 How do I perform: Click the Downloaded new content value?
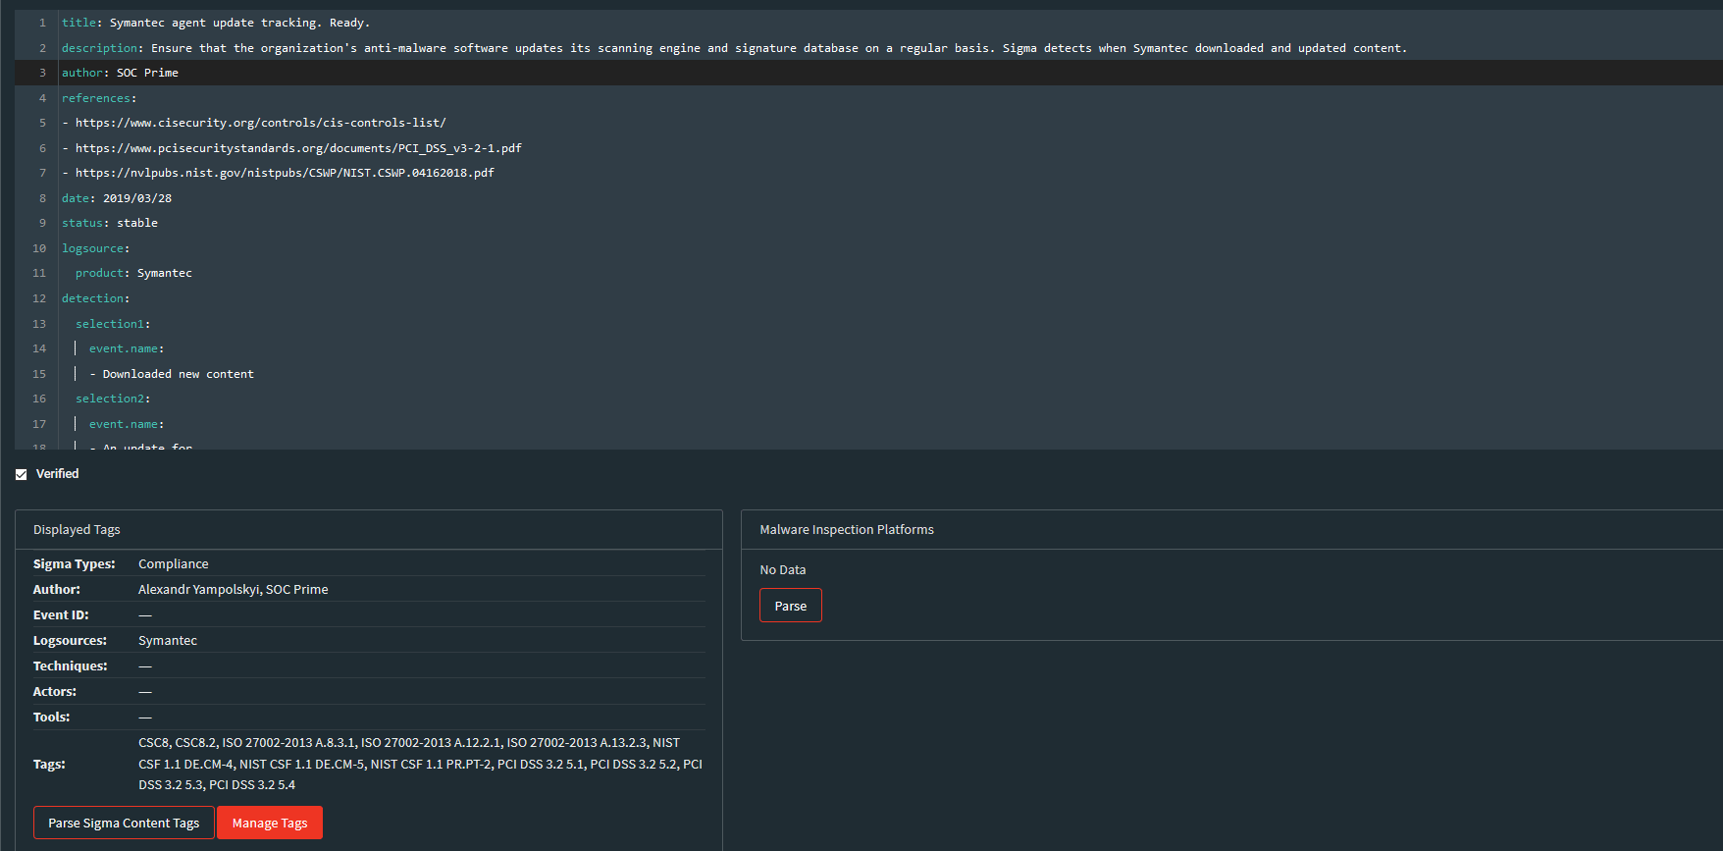click(178, 374)
